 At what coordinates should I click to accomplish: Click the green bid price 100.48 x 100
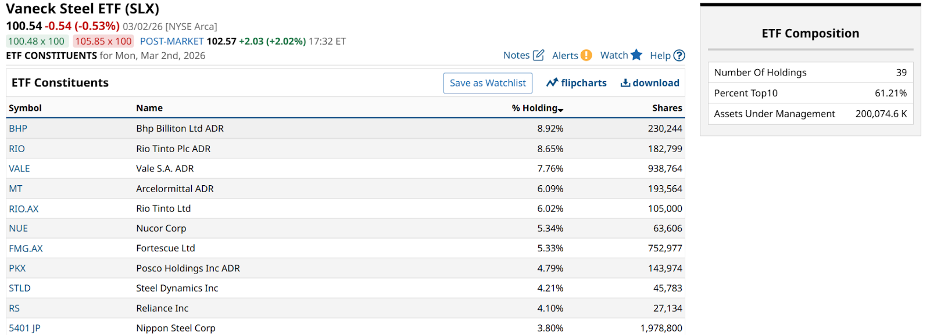[x=37, y=41]
